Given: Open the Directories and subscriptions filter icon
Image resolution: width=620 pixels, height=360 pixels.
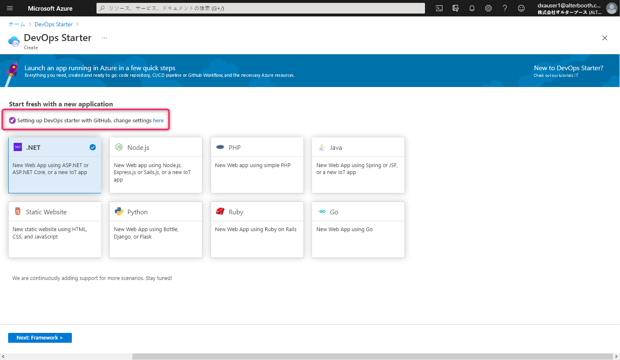Looking at the screenshot, I should 455,8.
